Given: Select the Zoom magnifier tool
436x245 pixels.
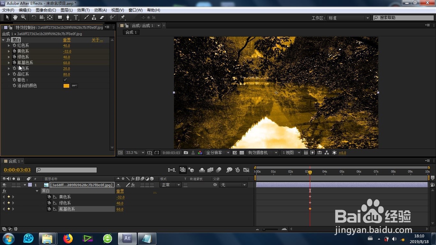Looking at the screenshot, I should (24, 17).
